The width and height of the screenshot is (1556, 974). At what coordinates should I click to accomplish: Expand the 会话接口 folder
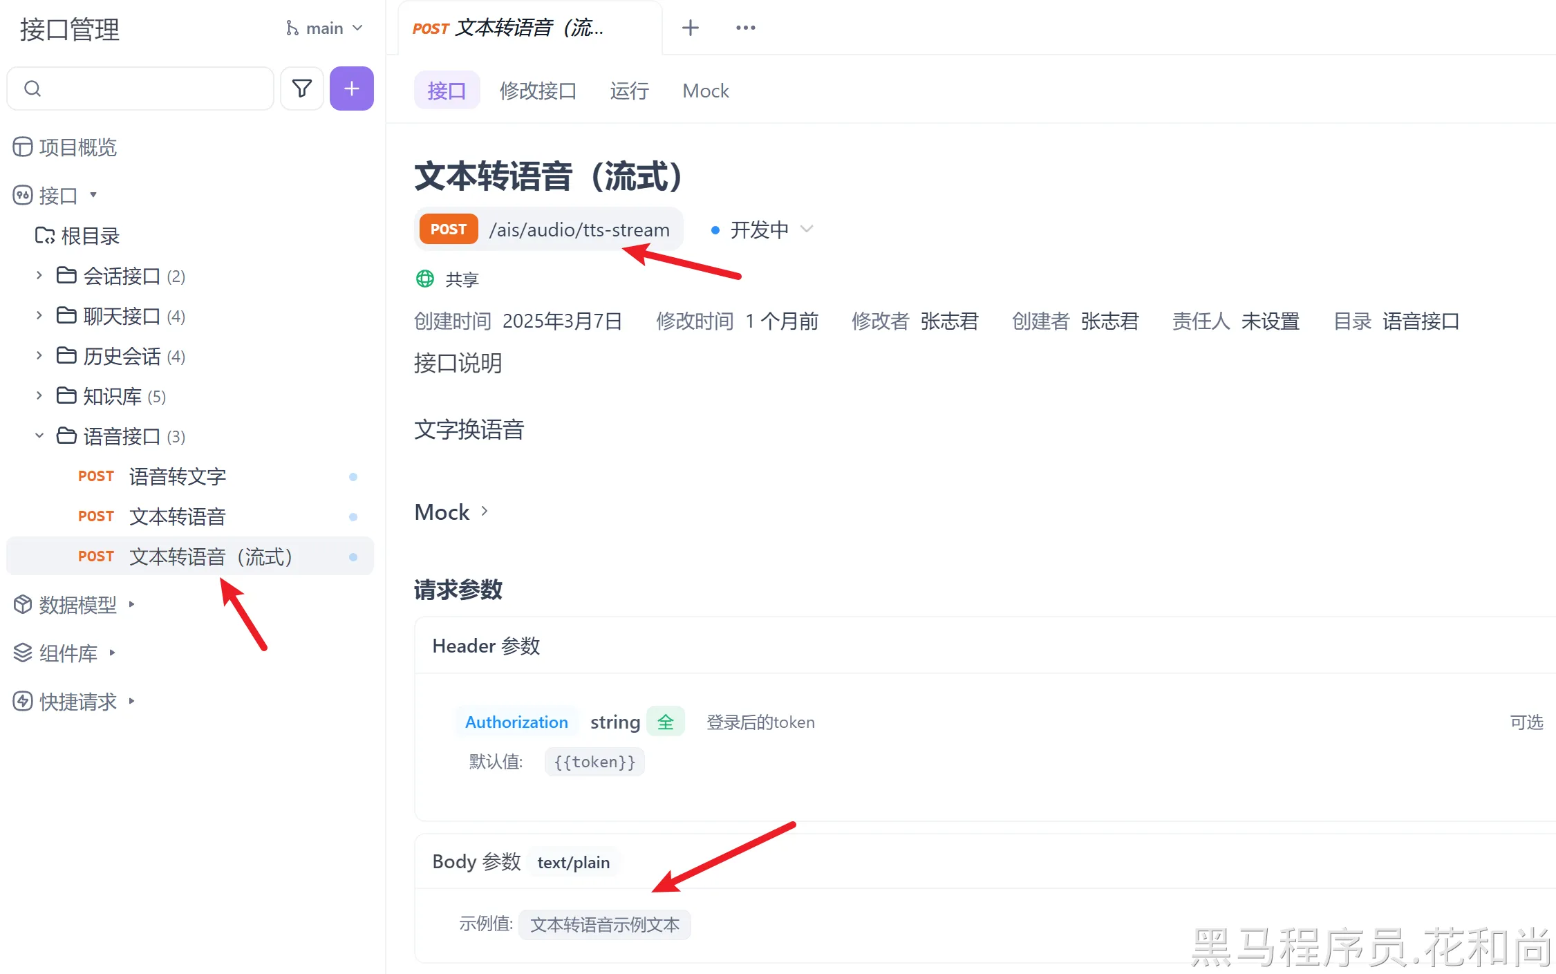[x=39, y=276]
